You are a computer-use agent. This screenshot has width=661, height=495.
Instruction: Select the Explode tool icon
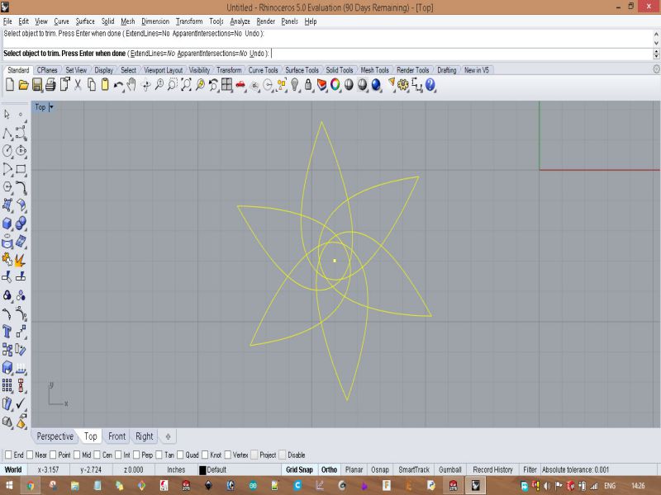(21, 259)
